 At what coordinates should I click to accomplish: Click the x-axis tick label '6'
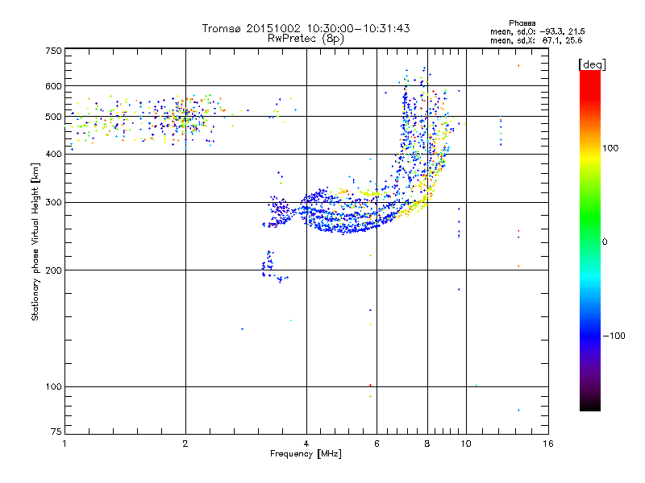click(377, 444)
